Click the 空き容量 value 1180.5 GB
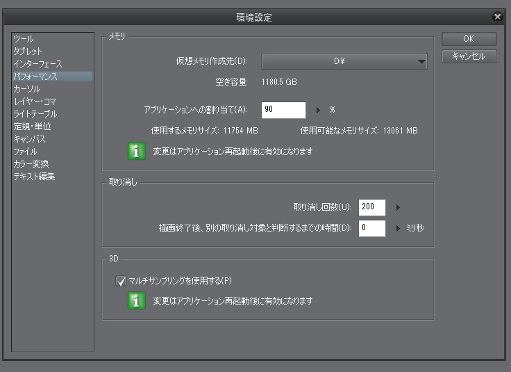The width and height of the screenshot is (511, 372). (279, 82)
